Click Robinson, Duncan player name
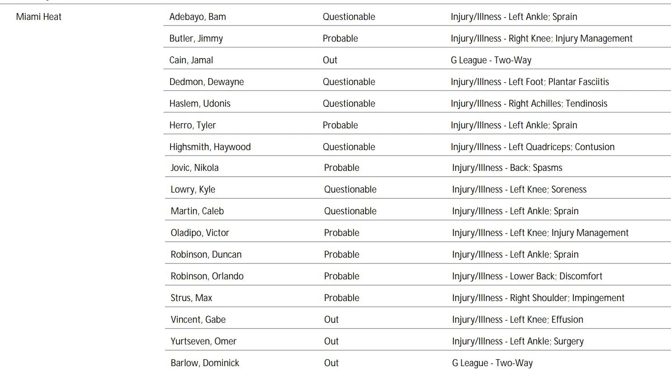Viewport: 671px width, 386px height. click(x=206, y=254)
